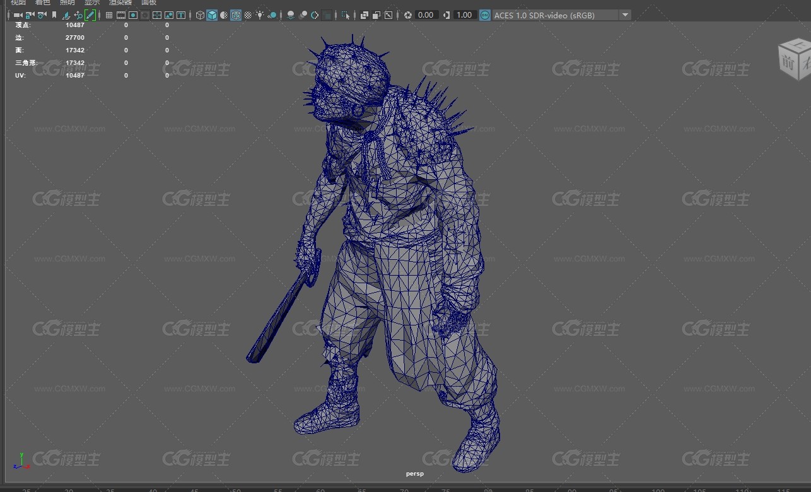Click the Select Camera icon
The image size is (811, 492).
[x=18, y=15]
